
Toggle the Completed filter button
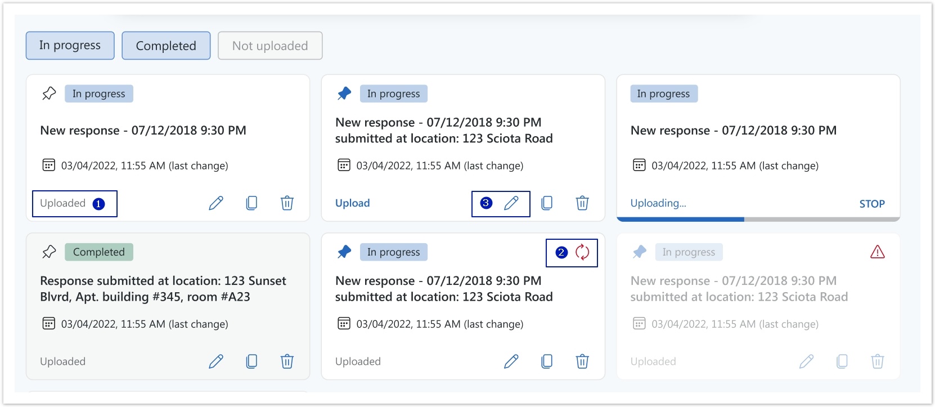166,46
